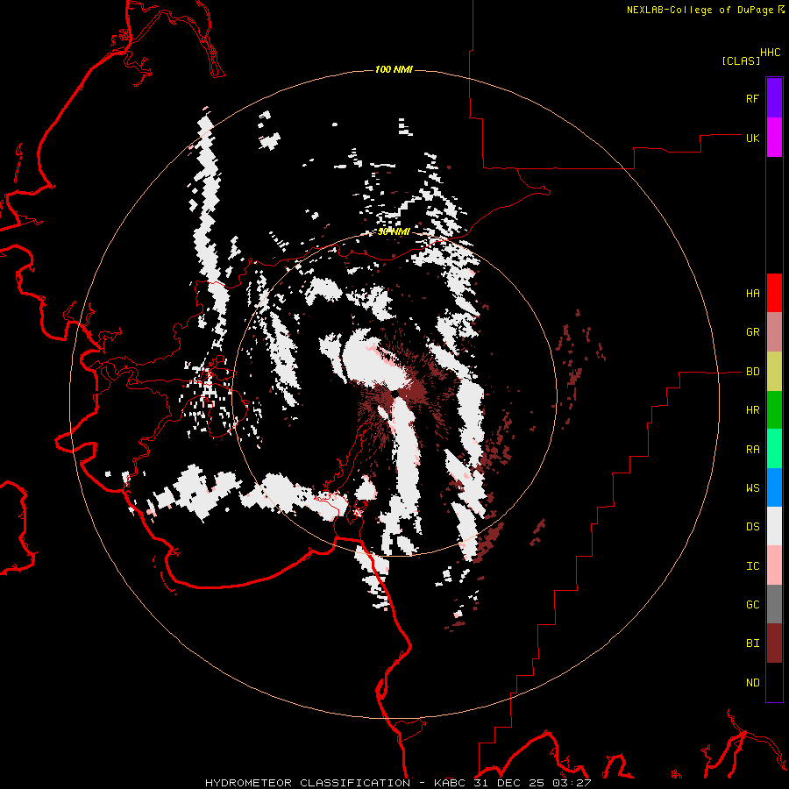789x789 pixels.
Task: Click the [CLAS] legend header
Action: pyautogui.click(x=741, y=60)
